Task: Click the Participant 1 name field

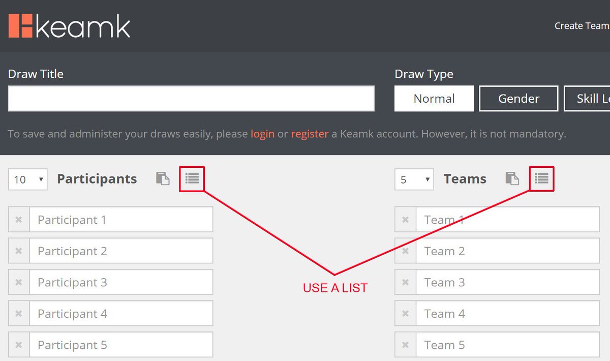Action: (x=121, y=220)
